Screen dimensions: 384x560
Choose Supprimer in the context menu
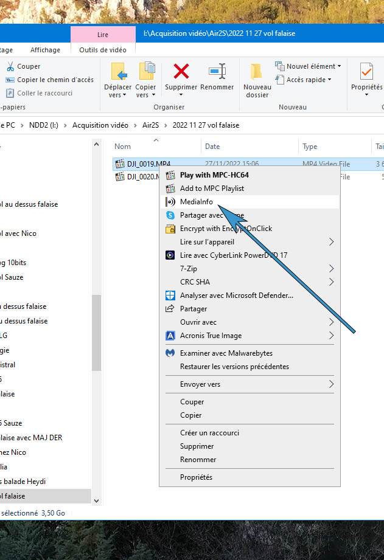coord(250,446)
